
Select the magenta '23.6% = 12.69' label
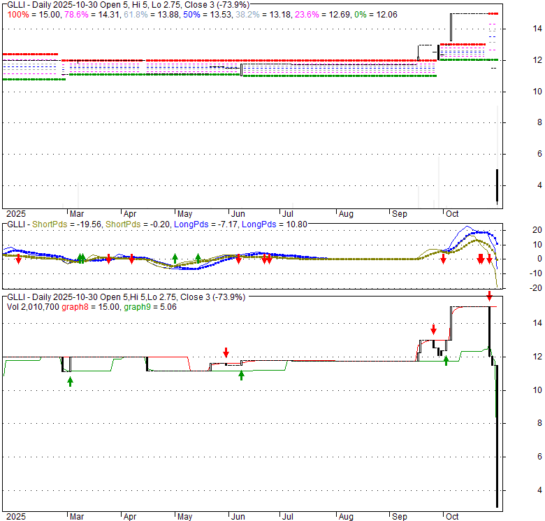point(323,15)
